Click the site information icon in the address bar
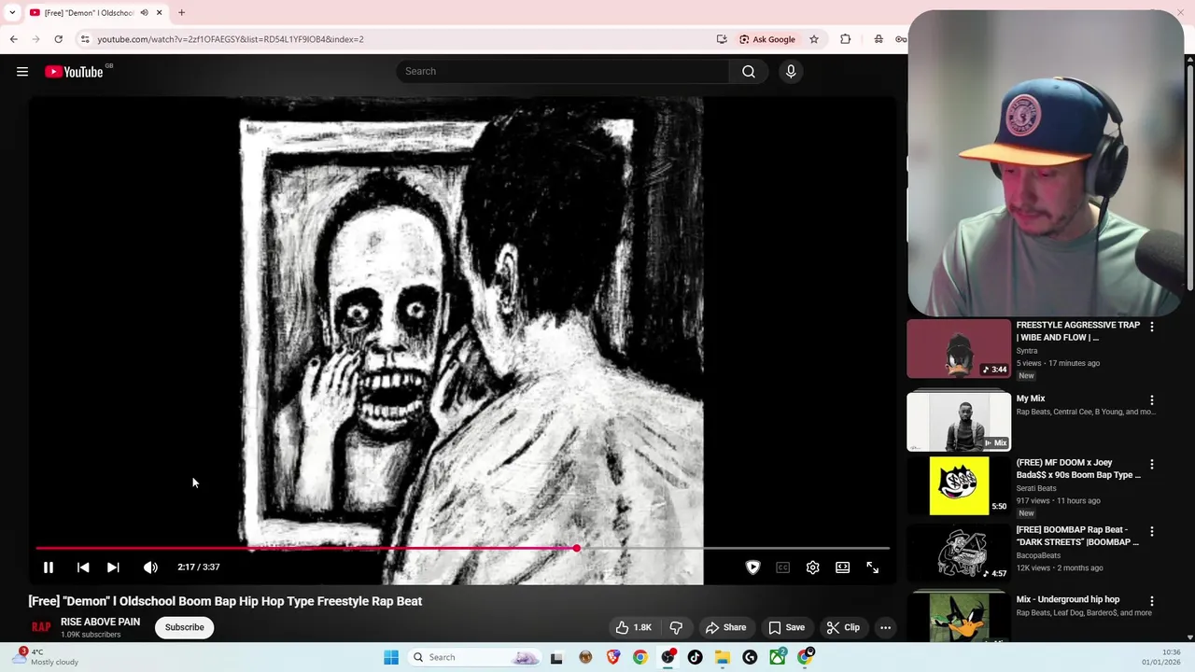Viewport: 1195px width, 672px height. tap(85, 39)
